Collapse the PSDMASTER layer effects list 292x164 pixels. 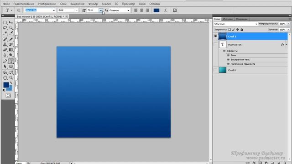click(x=287, y=45)
